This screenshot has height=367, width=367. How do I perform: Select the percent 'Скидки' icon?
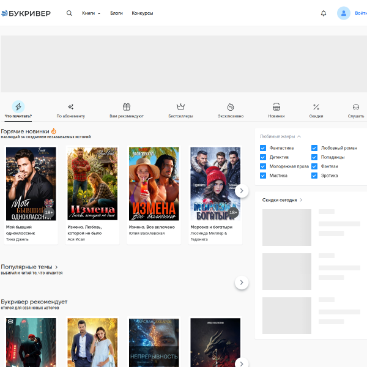click(316, 107)
